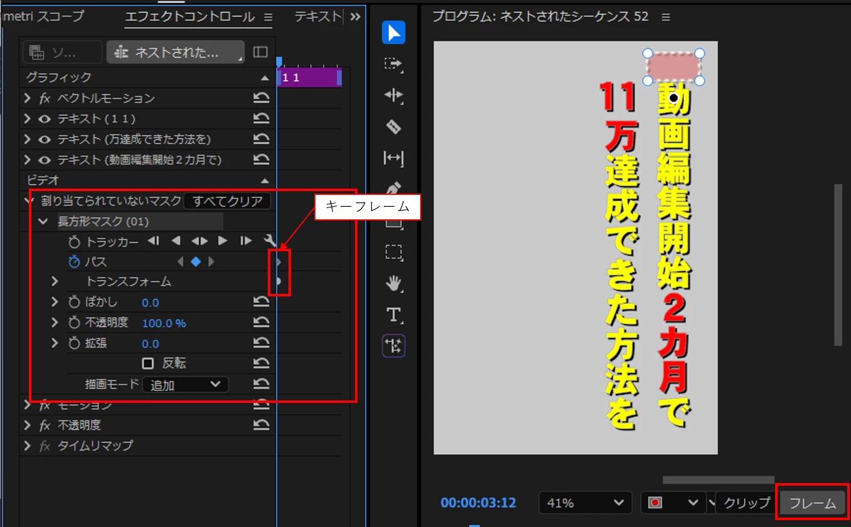
Task: Select the Selection (arrow) tool
Action: click(x=394, y=33)
